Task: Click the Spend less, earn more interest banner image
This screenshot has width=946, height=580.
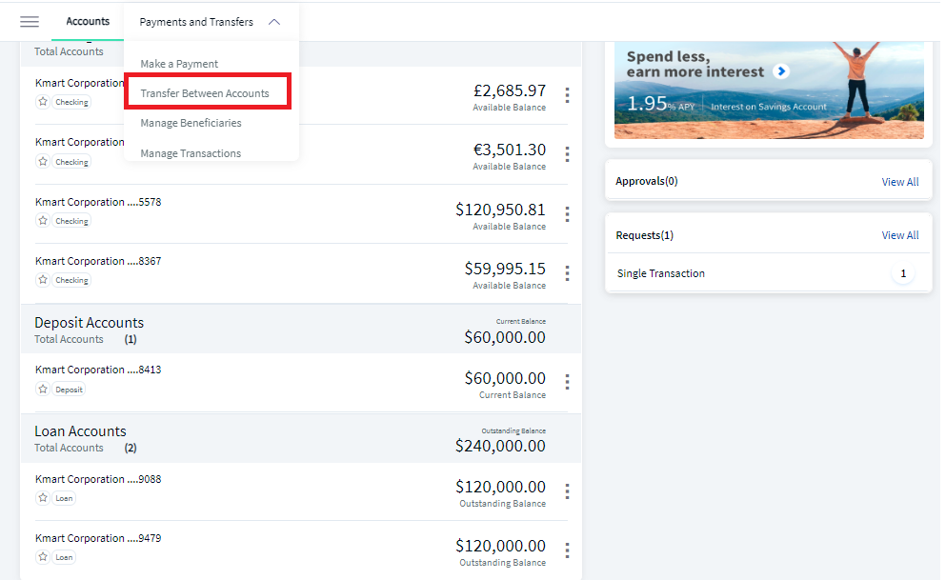Action: pos(769,90)
